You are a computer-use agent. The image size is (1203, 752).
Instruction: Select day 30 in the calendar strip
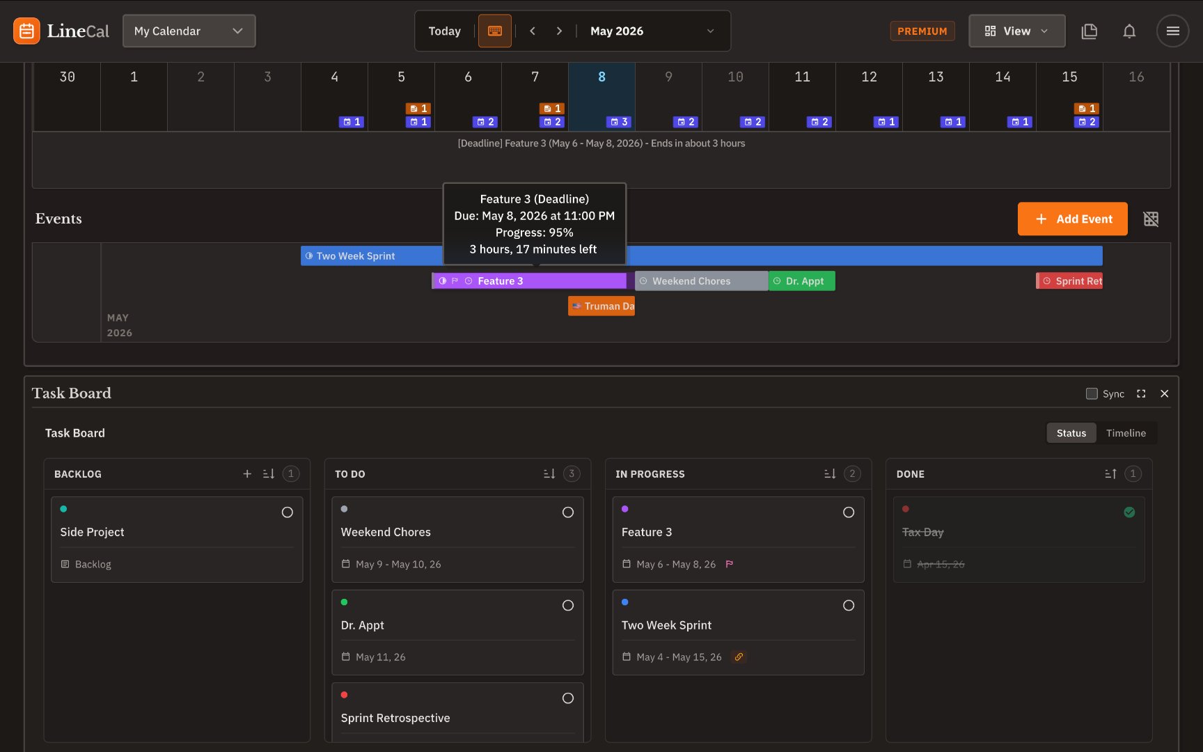(67, 96)
